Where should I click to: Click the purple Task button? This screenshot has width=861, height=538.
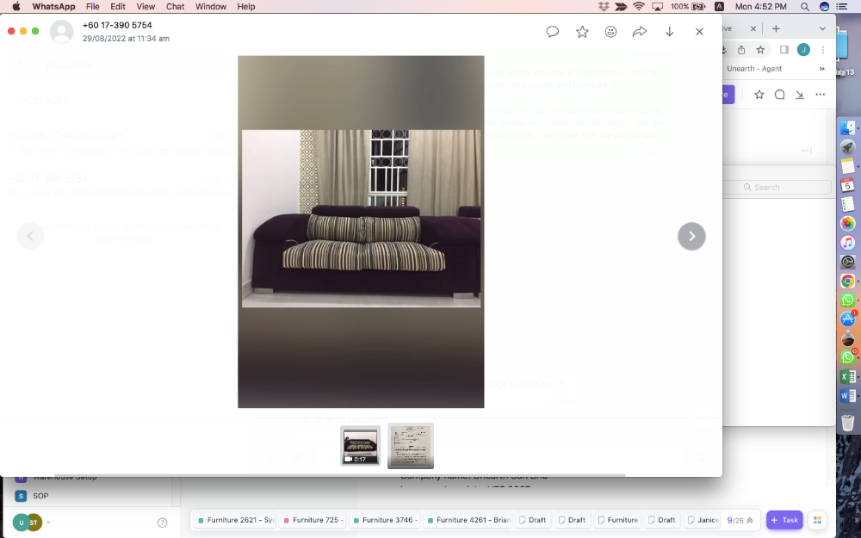coord(784,520)
